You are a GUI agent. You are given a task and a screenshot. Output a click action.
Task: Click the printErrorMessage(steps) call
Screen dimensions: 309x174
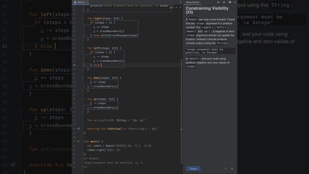click(120, 35)
